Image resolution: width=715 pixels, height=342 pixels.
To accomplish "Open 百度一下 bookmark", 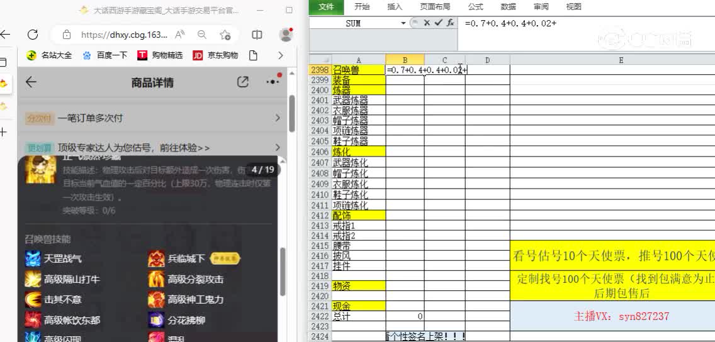I will click(x=105, y=55).
